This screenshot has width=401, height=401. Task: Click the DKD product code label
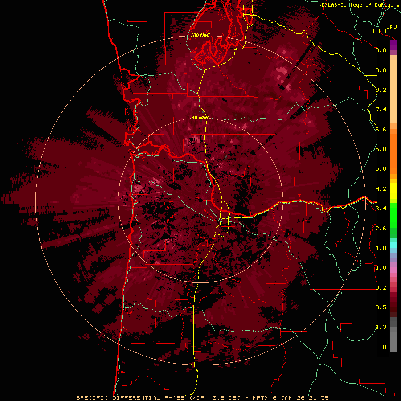coord(391,27)
